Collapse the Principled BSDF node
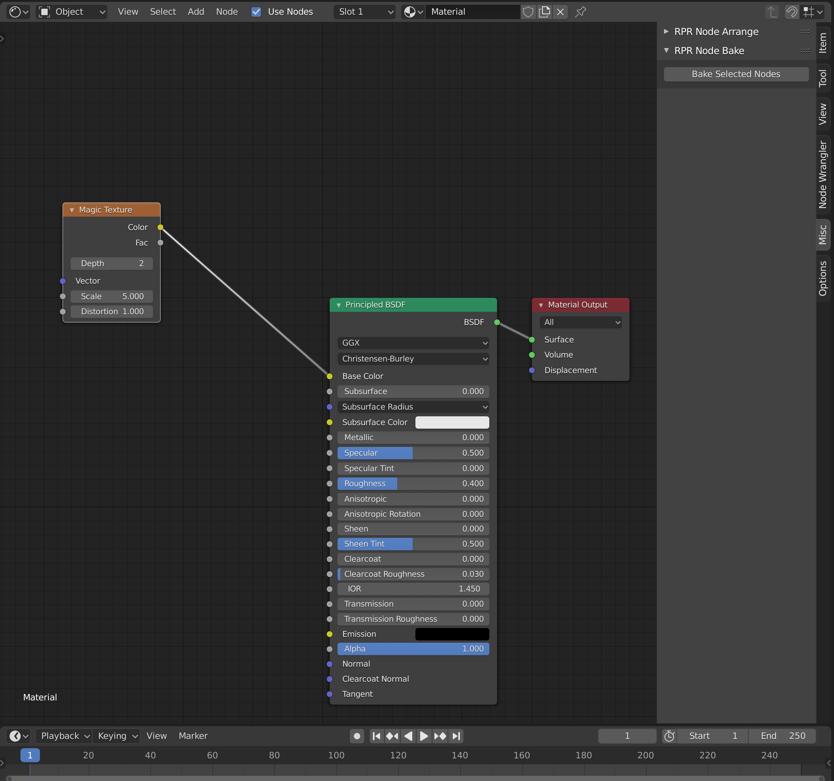Screen dimensions: 834x781 pyautogui.click(x=338, y=305)
